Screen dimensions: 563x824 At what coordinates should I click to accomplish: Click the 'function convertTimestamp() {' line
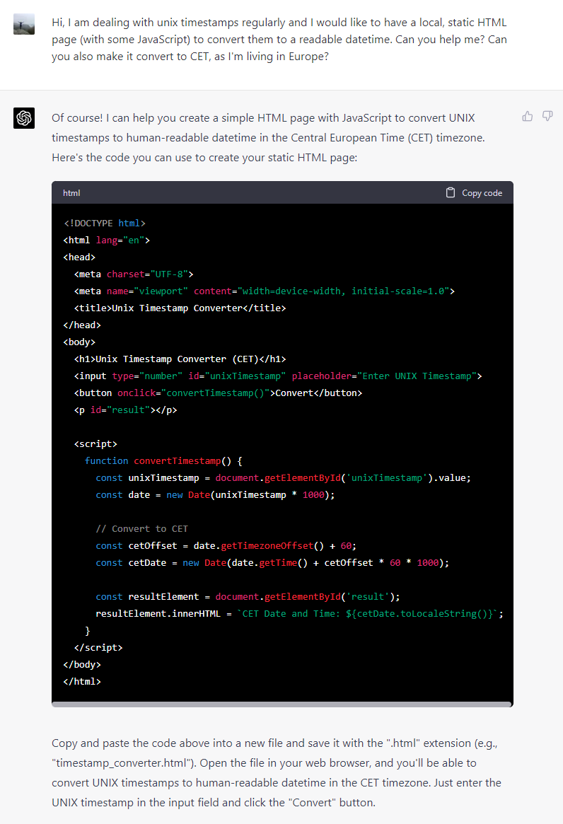(x=163, y=461)
